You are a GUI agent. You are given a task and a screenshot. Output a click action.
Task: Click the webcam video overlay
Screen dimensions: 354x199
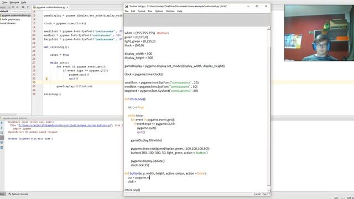(319, 33)
